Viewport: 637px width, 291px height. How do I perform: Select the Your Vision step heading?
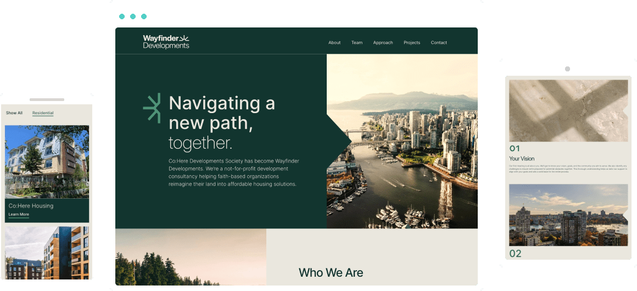point(522,159)
